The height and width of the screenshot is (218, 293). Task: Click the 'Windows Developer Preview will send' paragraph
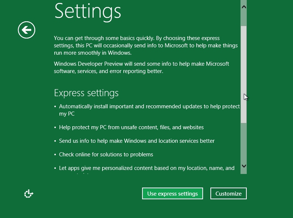coord(141,68)
